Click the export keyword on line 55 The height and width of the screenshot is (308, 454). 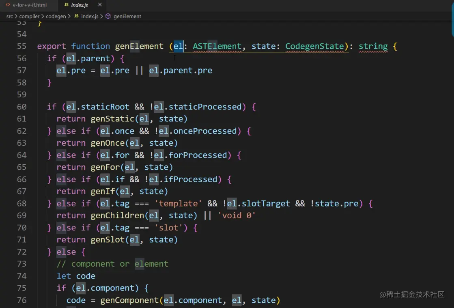(x=52, y=47)
